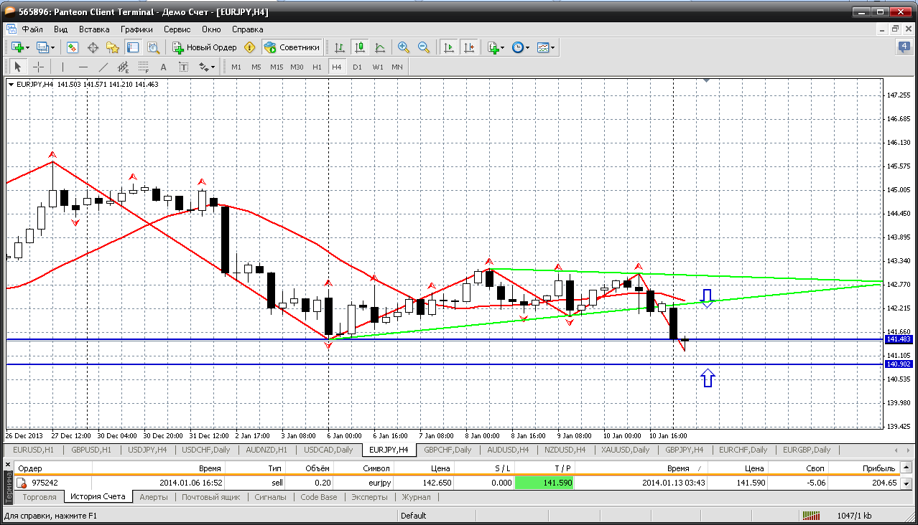Switch timeframe to D1

click(x=357, y=67)
